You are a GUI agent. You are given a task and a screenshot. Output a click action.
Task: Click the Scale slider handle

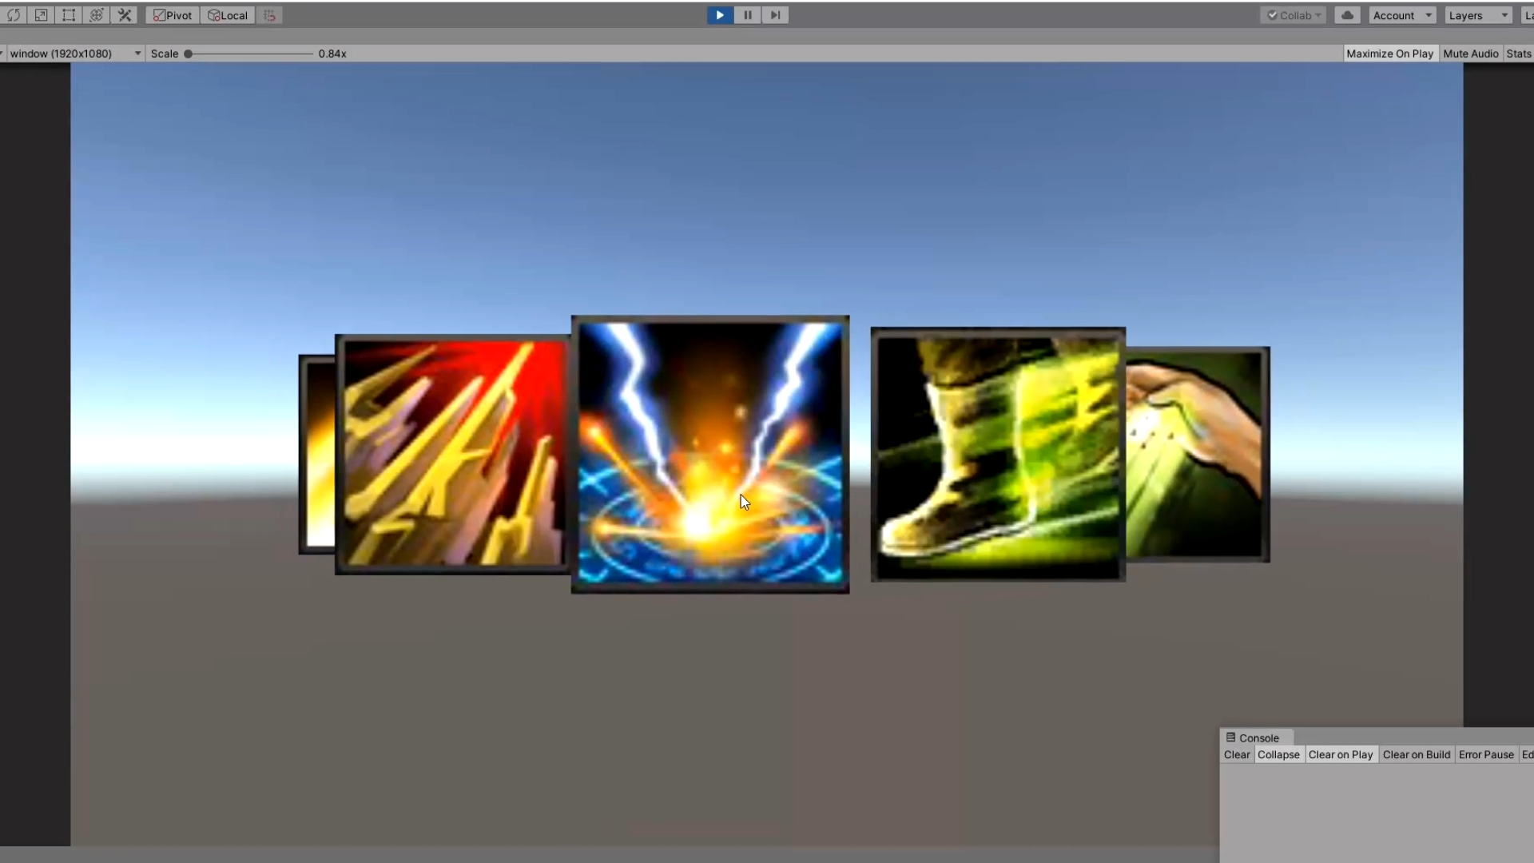click(x=189, y=54)
